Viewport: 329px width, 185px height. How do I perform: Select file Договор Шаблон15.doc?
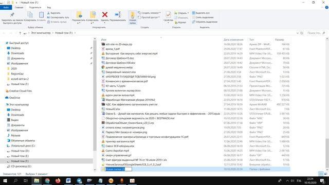pos(120,58)
